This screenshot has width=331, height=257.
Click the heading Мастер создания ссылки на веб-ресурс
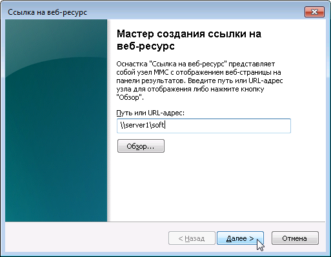tap(189, 40)
